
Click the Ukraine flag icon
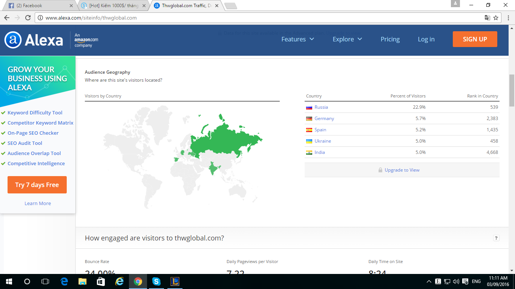coord(309,141)
